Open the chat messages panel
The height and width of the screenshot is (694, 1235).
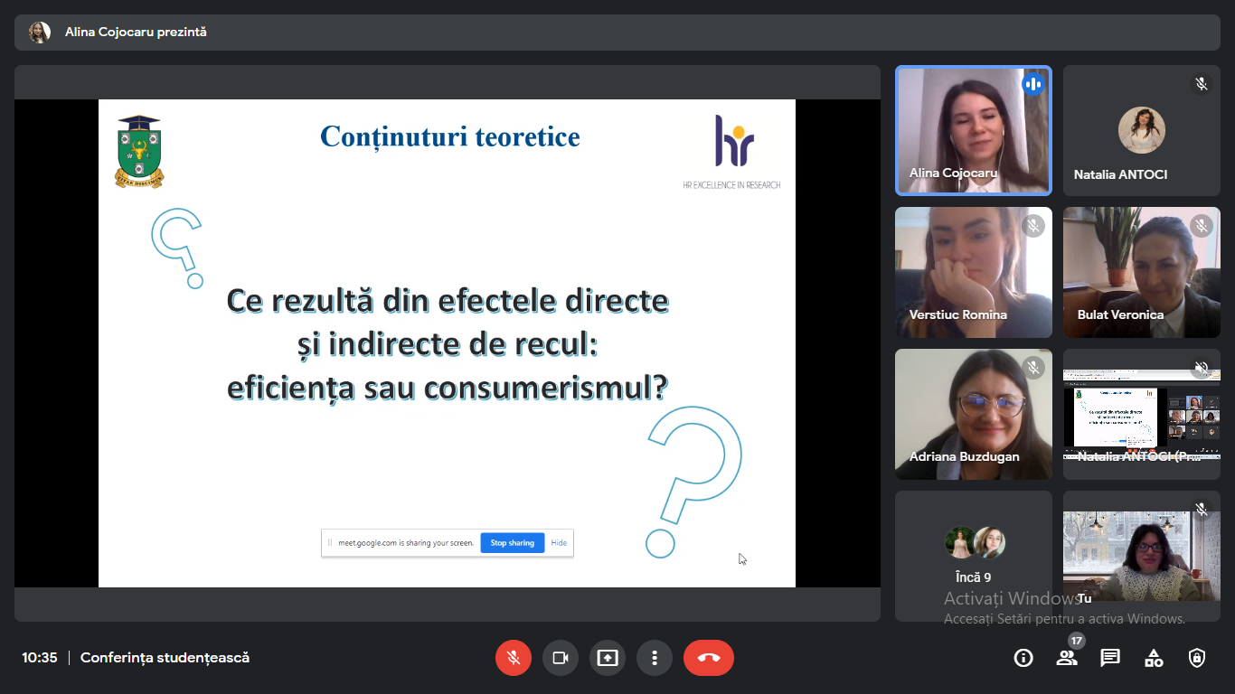point(1110,658)
